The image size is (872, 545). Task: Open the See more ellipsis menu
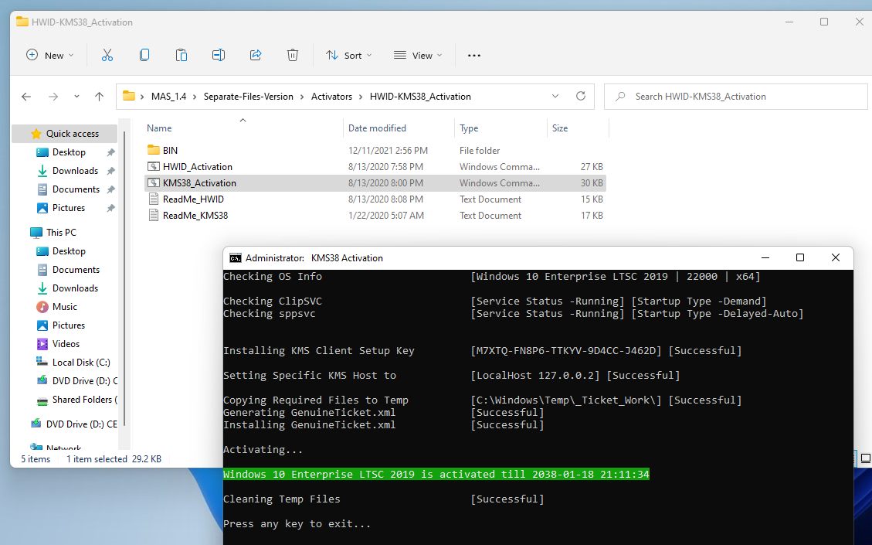[473, 55]
